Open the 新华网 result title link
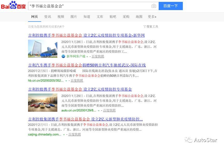This screenshot has height=149, width=224. [x=86, y=35]
